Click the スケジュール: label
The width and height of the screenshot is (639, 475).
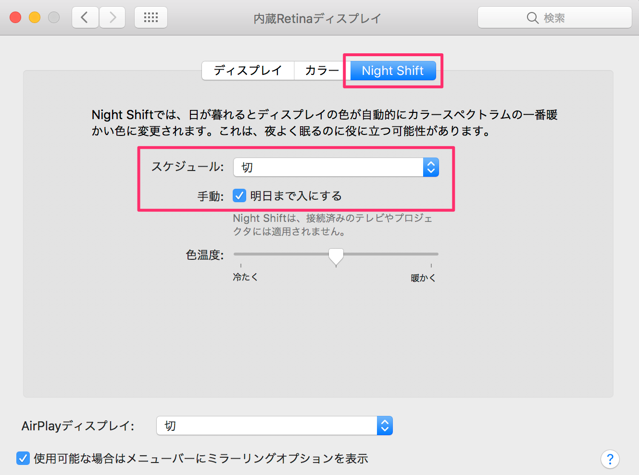[x=188, y=167]
